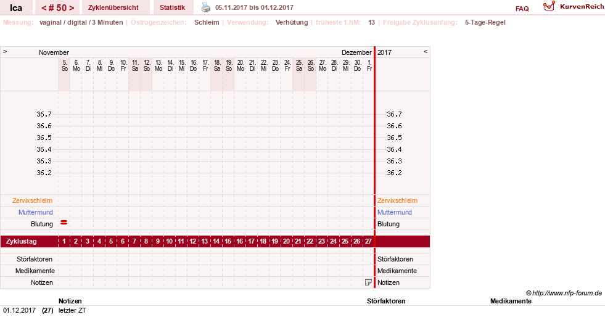605x325 pixels.
Task: Click the right Muttermund label
Action: (394, 212)
